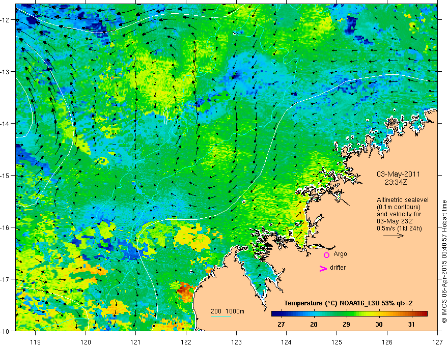Click the '(0.1m contours)' text
This screenshot has height=346, width=448.
coord(399,207)
